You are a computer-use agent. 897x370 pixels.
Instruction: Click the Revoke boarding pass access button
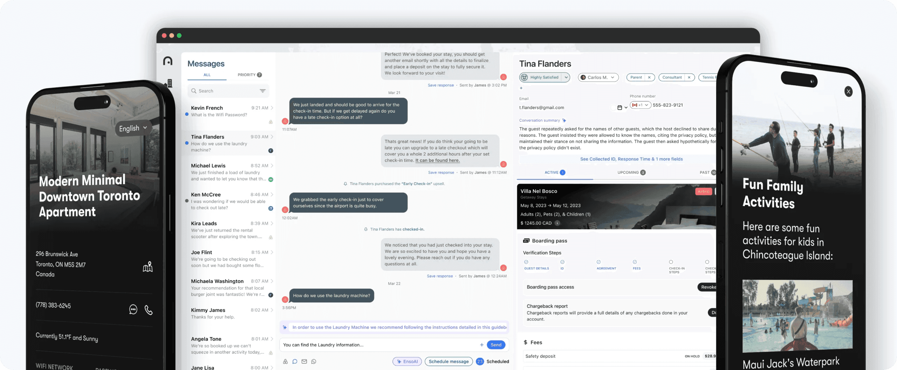click(707, 287)
